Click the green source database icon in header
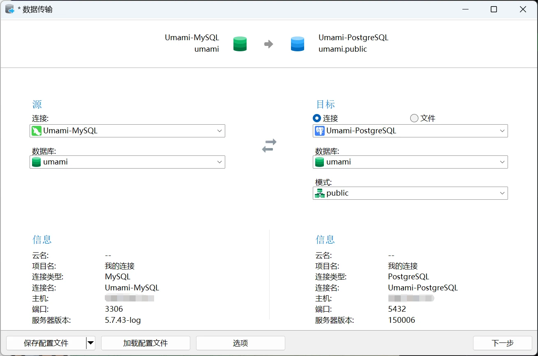 coord(240,43)
